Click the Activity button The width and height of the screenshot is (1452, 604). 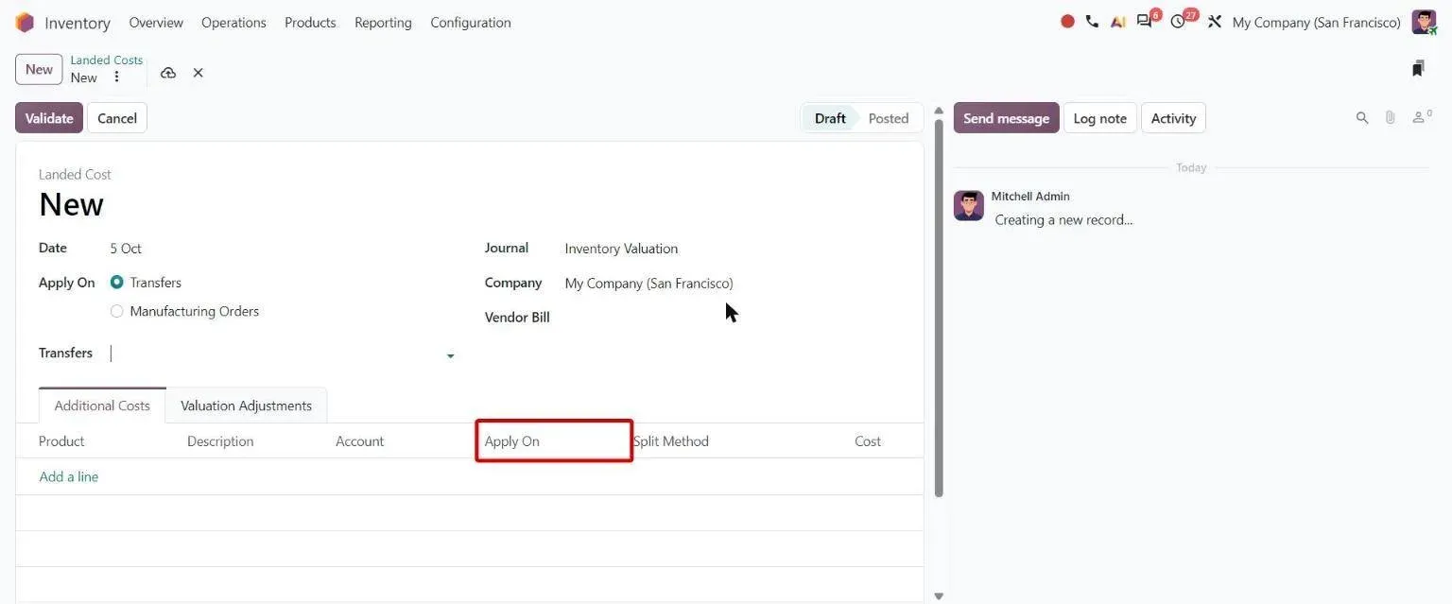[x=1173, y=118]
